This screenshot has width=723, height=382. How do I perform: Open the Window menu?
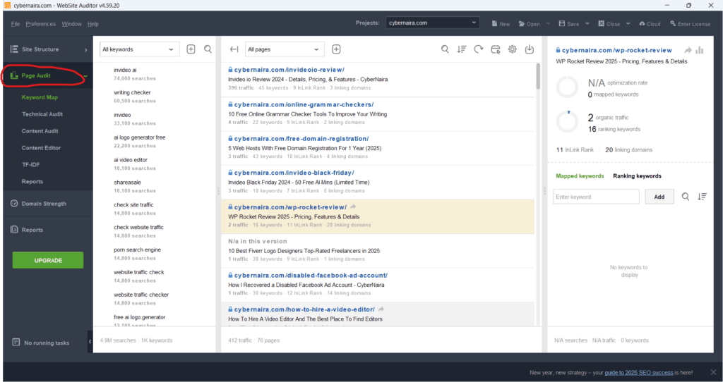point(71,24)
